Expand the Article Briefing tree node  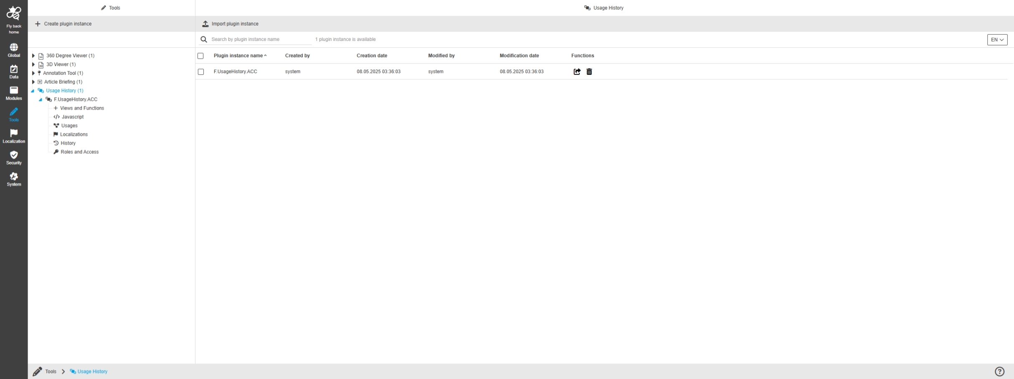click(33, 82)
